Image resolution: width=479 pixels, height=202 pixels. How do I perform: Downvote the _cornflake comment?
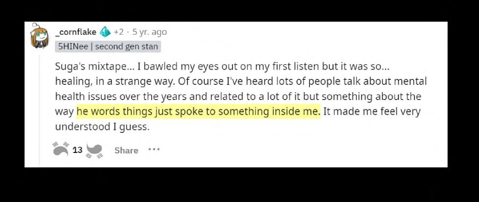tap(95, 150)
